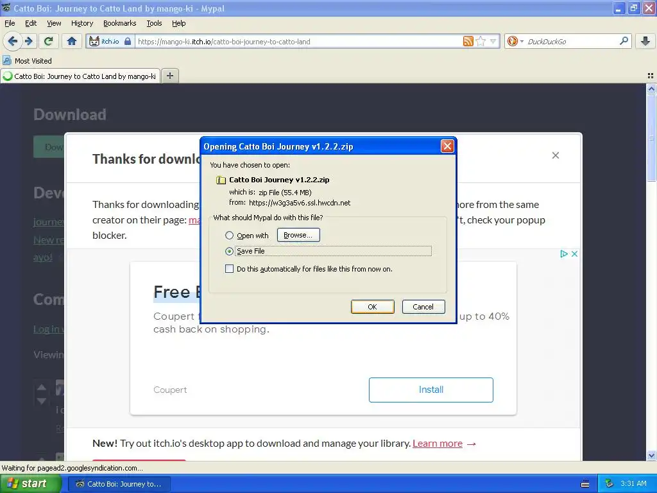Viewport: 657px width, 493px height.
Task: Reload the page with the refresh icon
Action: [x=48, y=41]
